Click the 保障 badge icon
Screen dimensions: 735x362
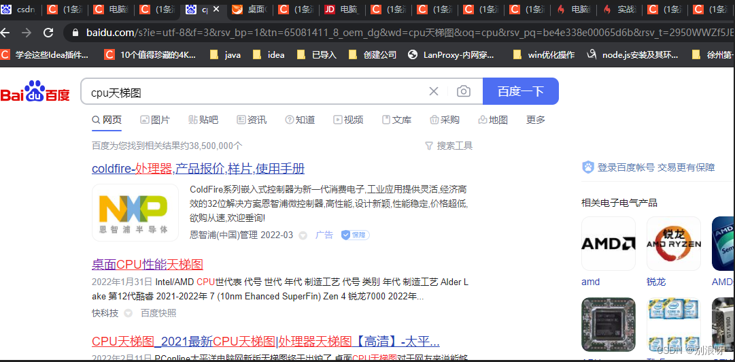click(356, 235)
